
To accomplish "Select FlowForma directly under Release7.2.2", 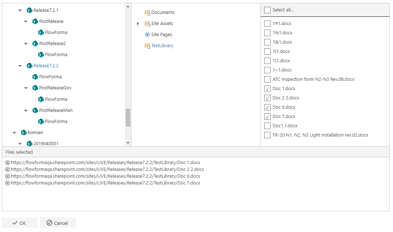I will (50, 77).
